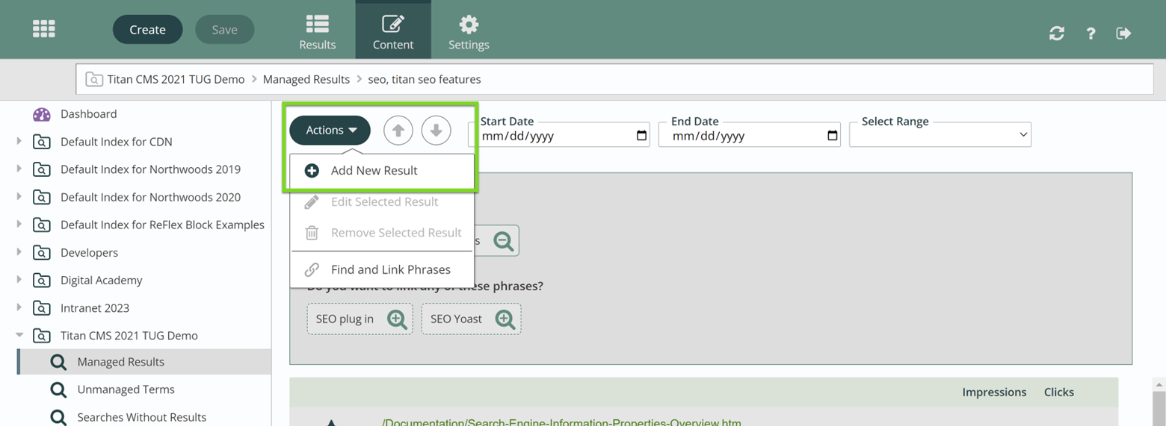This screenshot has width=1166, height=426.
Task: Expand the Digital Academy node
Action: (x=19, y=279)
